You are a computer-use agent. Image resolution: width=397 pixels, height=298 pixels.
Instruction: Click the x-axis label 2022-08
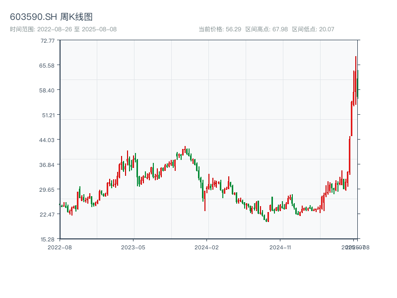tap(60, 247)
